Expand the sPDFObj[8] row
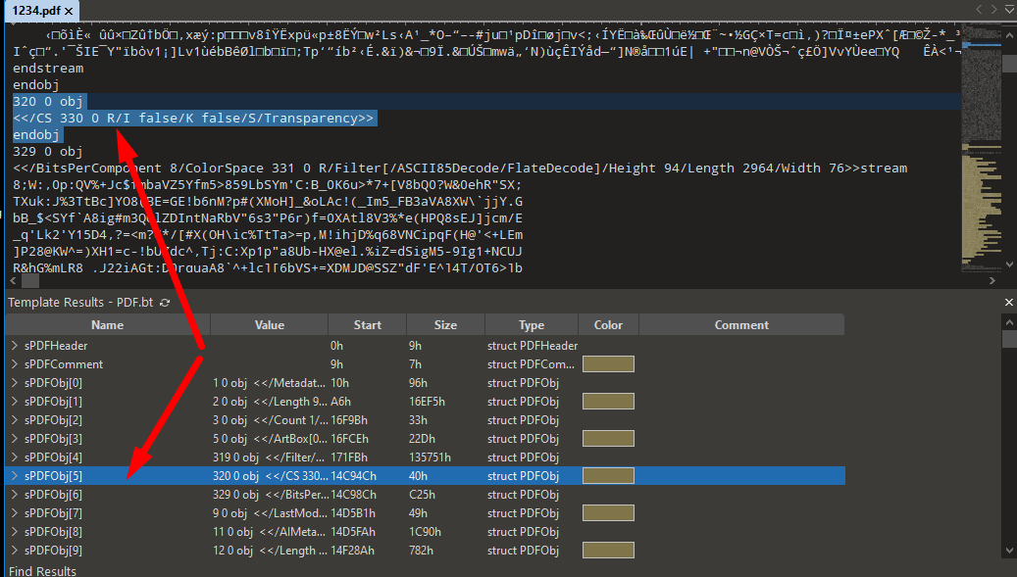Viewport: 1017px width, 577px height. point(15,532)
